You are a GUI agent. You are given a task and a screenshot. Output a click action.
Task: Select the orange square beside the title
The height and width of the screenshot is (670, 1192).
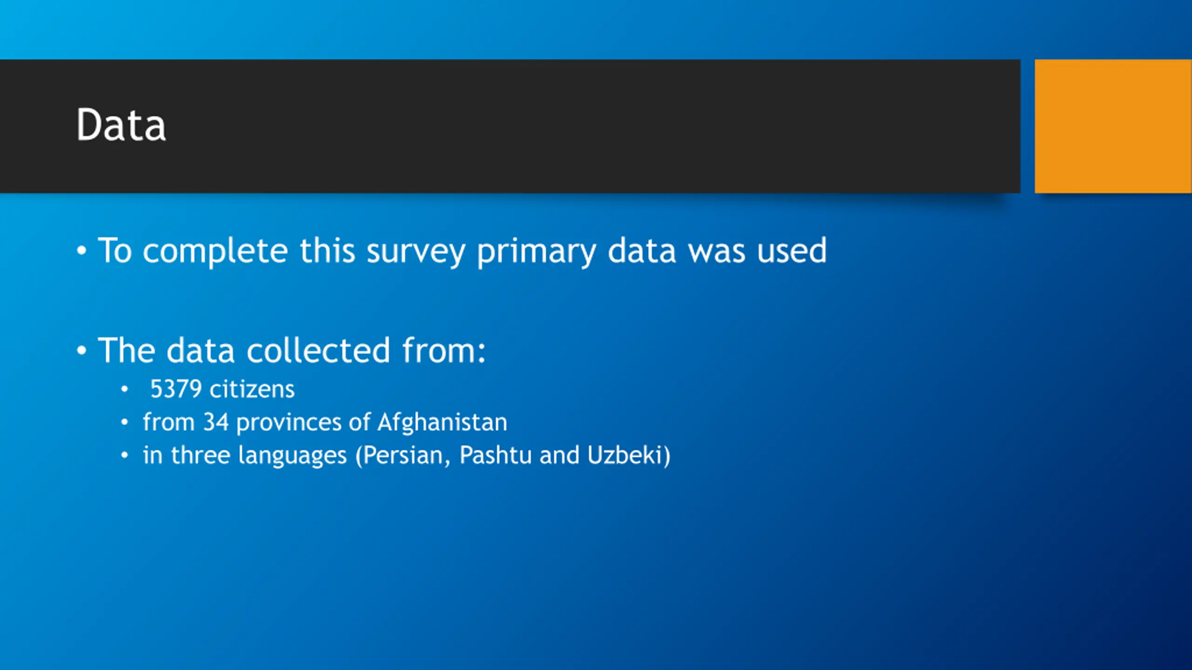[x=1113, y=126]
